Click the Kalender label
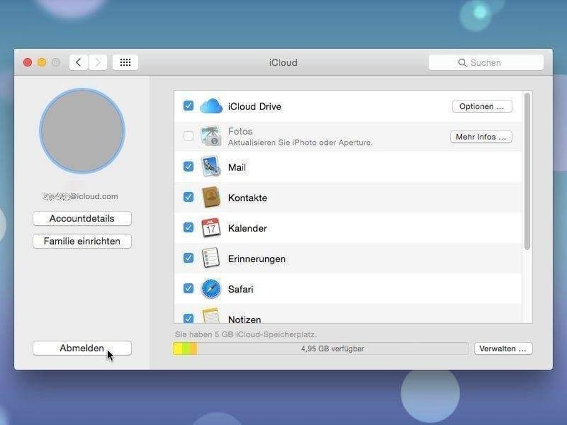The width and height of the screenshot is (567, 425). 248,229
